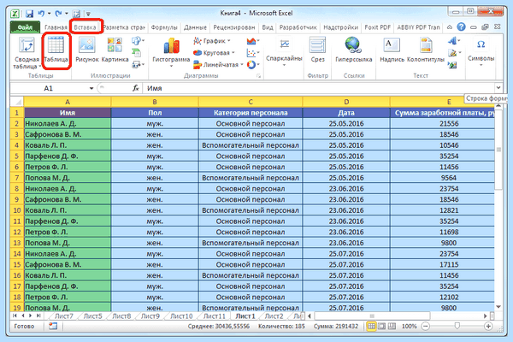The width and height of the screenshot is (513, 342).
Task: Go to the first sheet tab
Action: (x=15, y=315)
